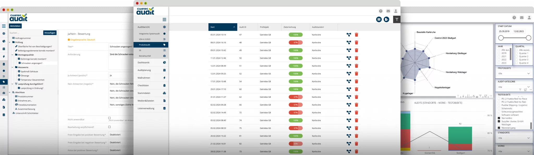Open the Prüfobjekte dropdown

tap(514, 73)
